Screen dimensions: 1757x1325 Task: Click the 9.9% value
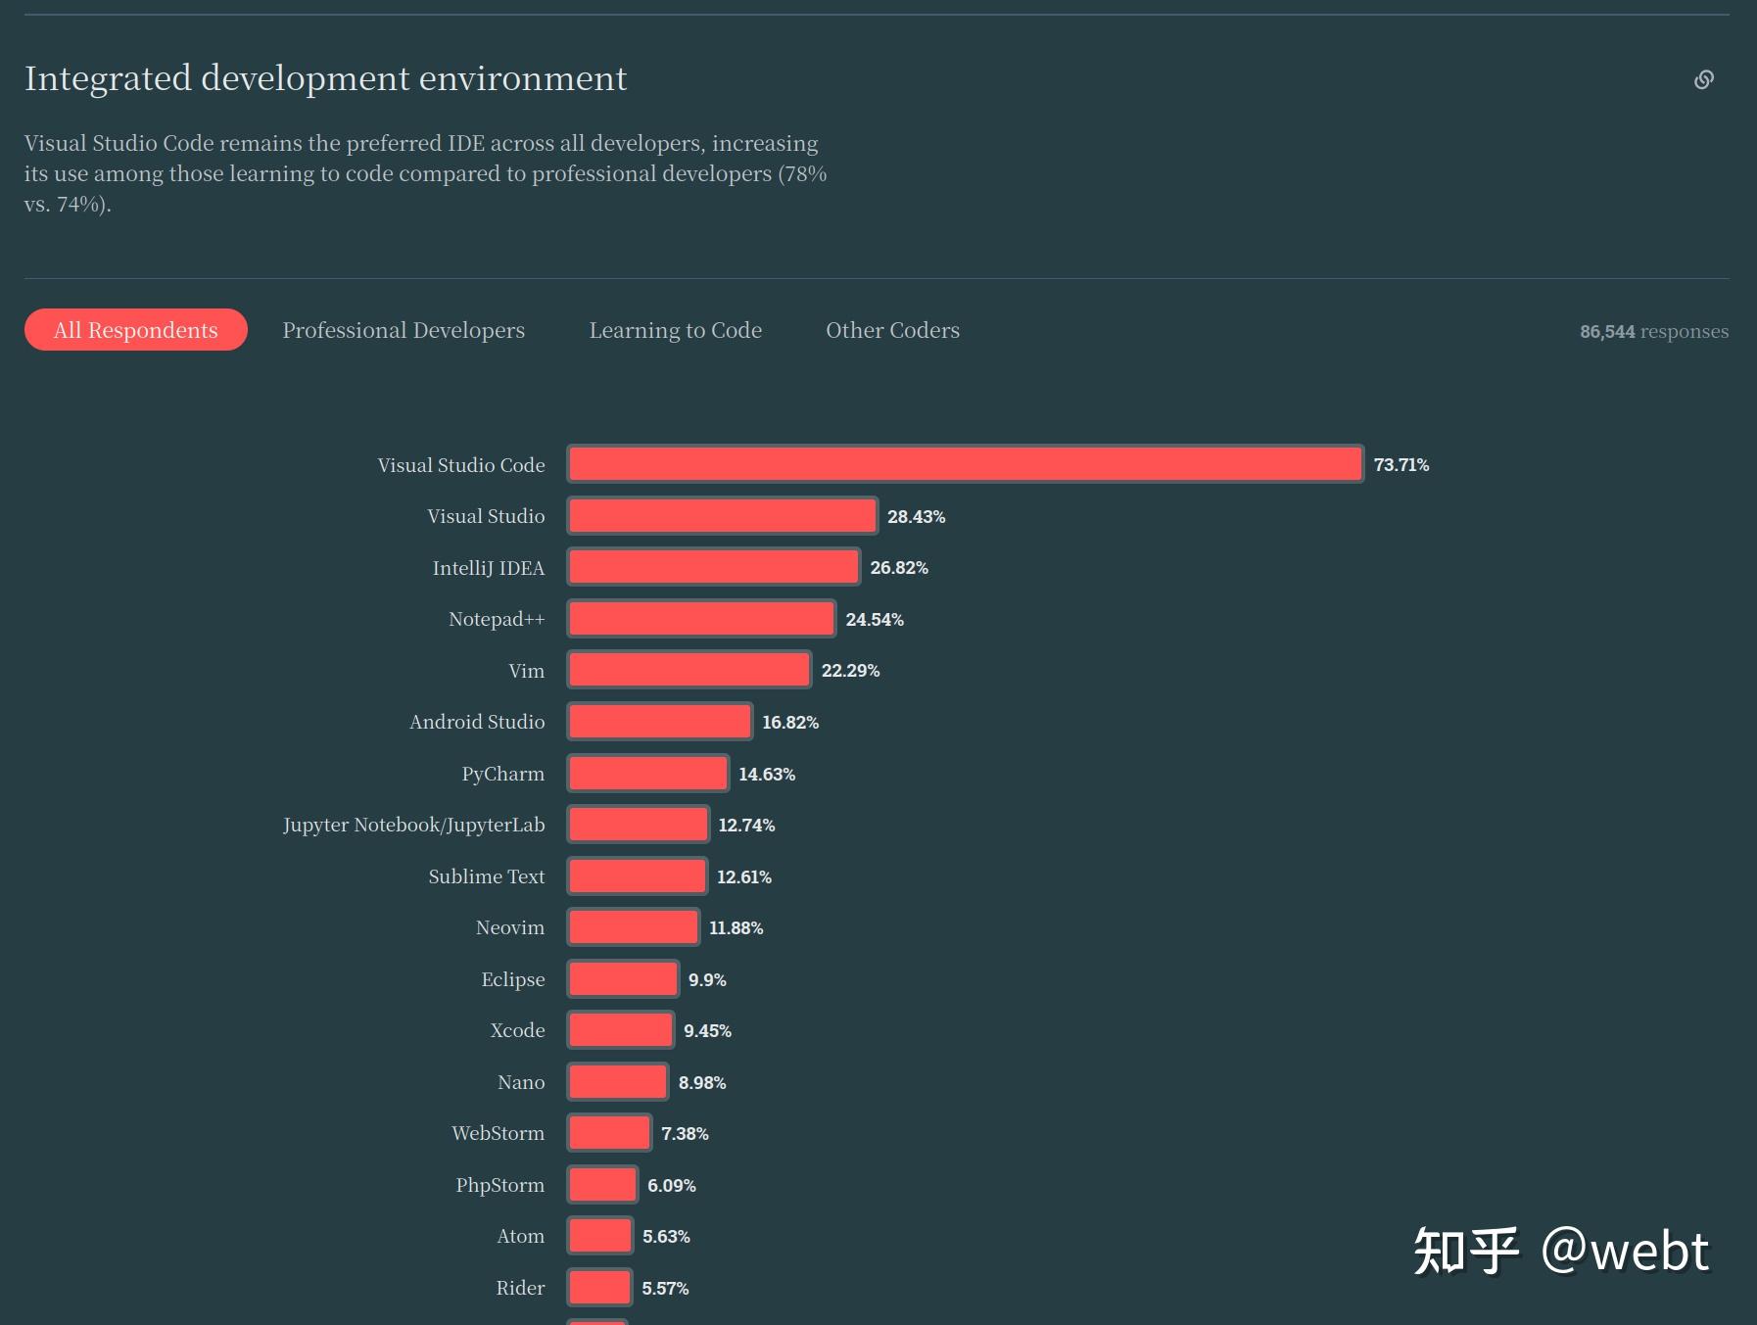(707, 979)
